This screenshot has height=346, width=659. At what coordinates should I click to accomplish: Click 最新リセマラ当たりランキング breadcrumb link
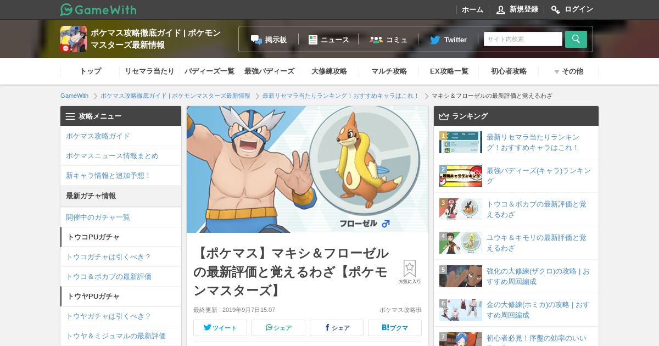[340, 96]
